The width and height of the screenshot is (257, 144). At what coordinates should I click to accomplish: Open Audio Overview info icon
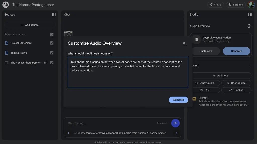tap(249, 26)
